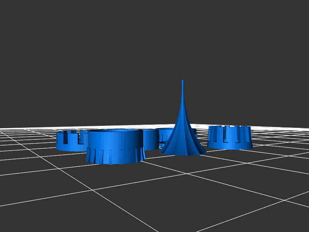Click the tip of the tall spire

point(183,81)
